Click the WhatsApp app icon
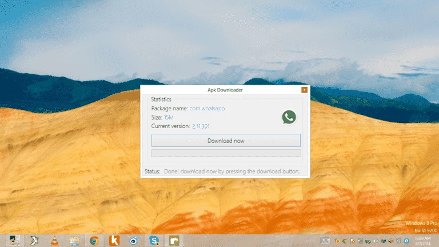This screenshot has width=439, height=247. (x=289, y=117)
